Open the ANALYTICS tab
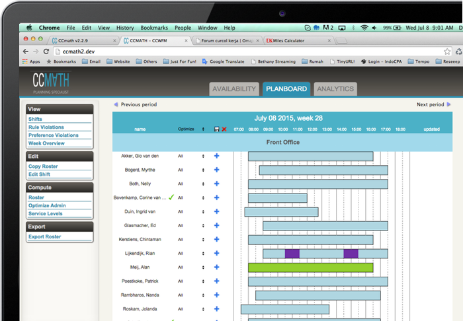 (335, 89)
